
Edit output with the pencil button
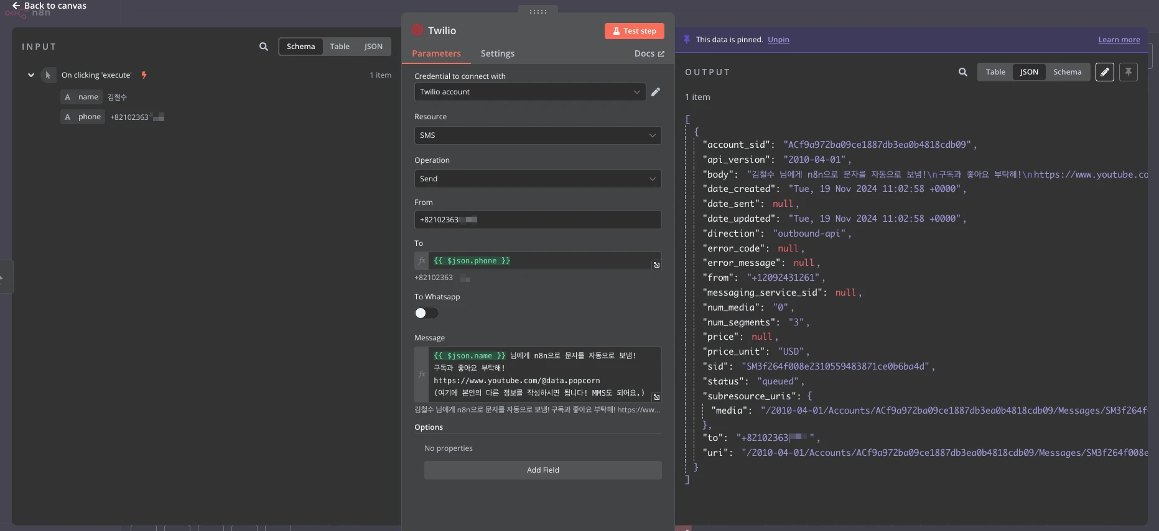click(x=1105, y=72)
